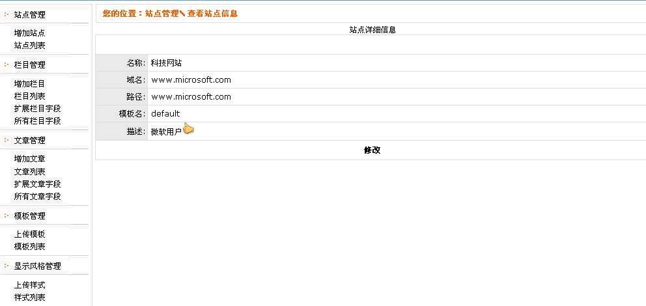Go to 栏目列表 page
646x306 pixels.
tap(30, 96)
